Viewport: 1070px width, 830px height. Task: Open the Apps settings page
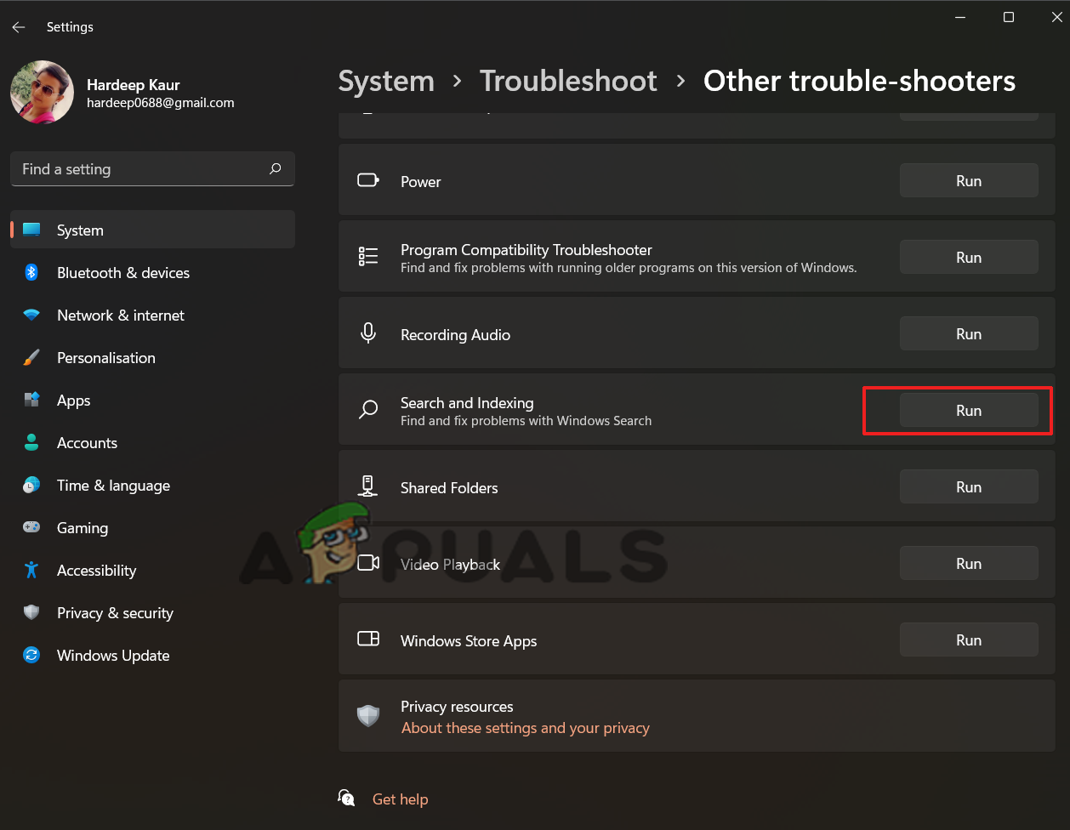tap(73, 401)
